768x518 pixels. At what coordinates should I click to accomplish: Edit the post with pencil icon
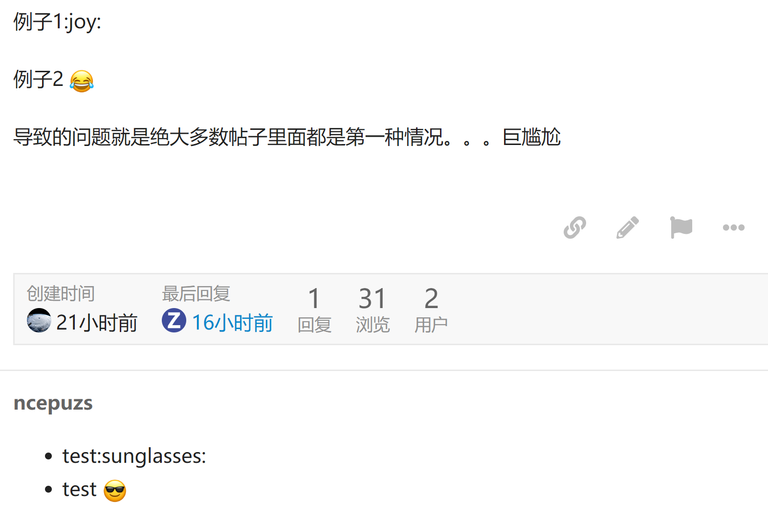pyautogui.click(x=628, y=228)
